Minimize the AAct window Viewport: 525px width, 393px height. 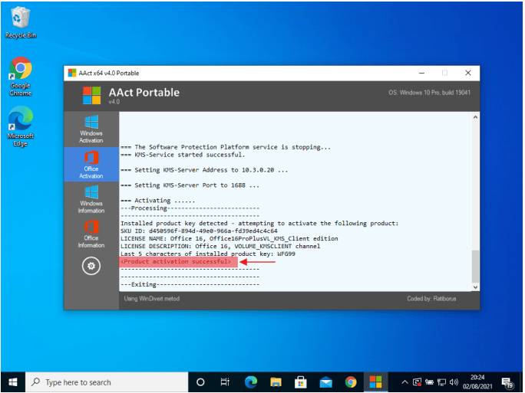(421, 73)
